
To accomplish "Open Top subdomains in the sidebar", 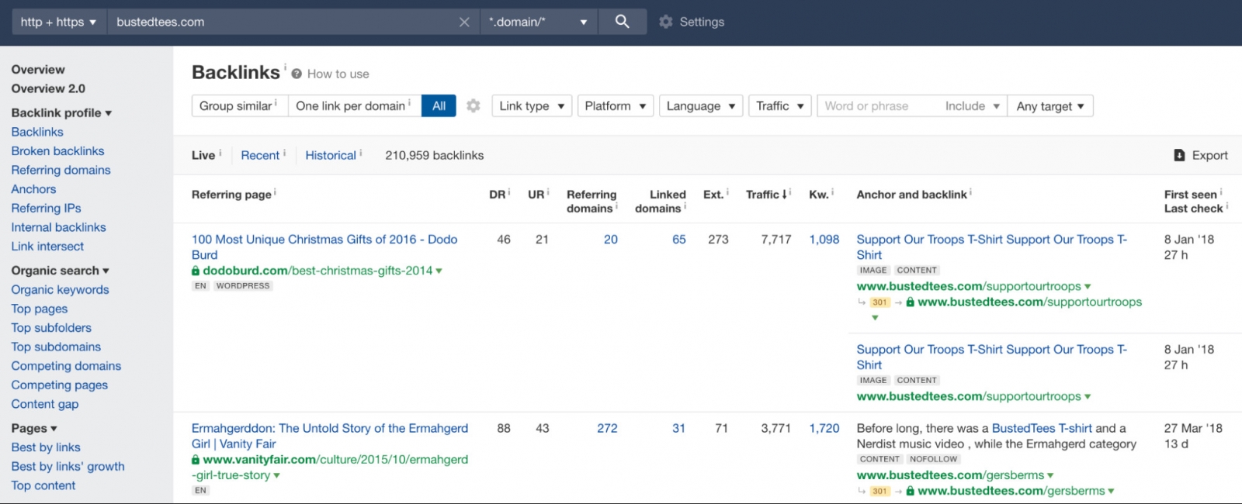I will [x=56, y=347].
